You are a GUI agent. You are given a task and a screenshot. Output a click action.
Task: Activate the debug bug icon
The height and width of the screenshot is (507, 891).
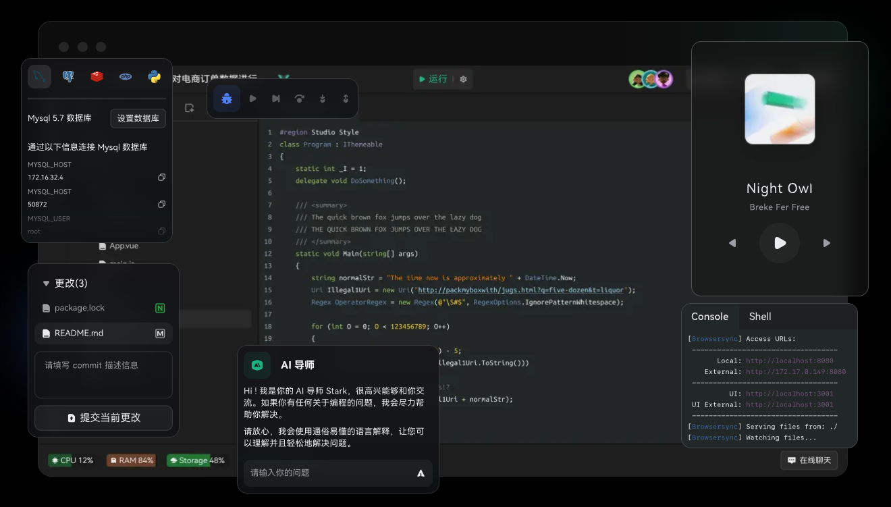(x=227, y=99)
